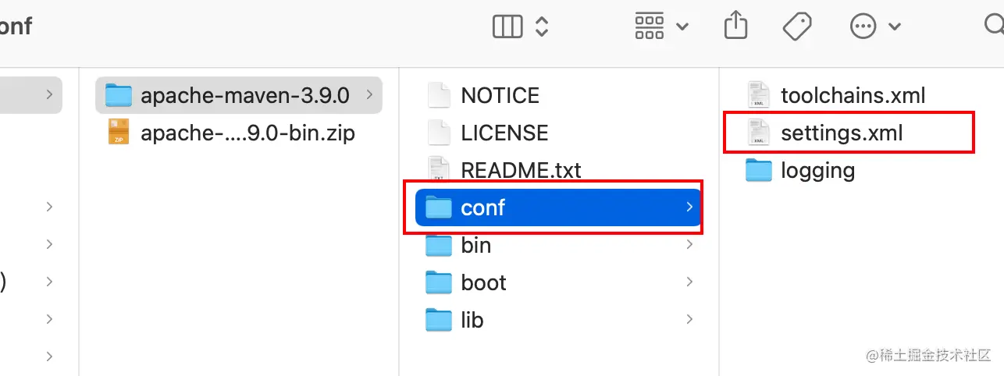Open the group-by grid icon menu
Screen dimensions: 1004x376
650,27
